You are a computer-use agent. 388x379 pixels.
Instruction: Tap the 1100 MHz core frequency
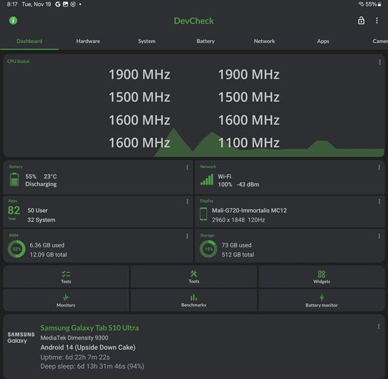tap(248, 142)
